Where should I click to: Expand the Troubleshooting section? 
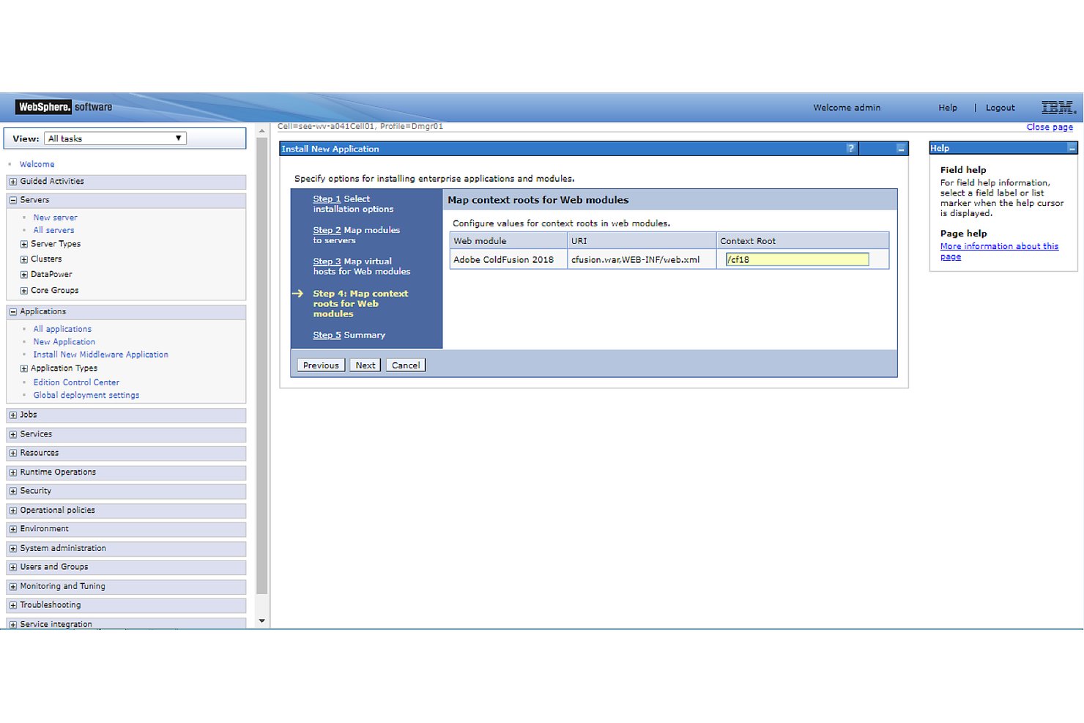pyautogui.click(x=13, y=605)
